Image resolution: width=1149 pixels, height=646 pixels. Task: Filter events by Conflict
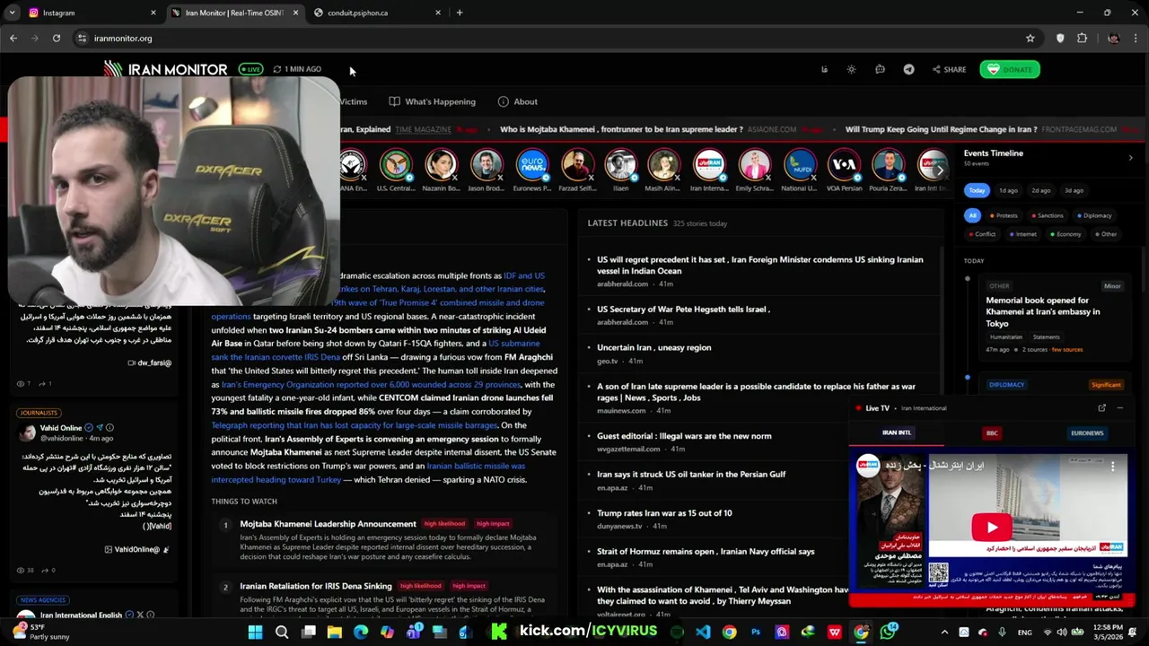(x=981, y=234)
